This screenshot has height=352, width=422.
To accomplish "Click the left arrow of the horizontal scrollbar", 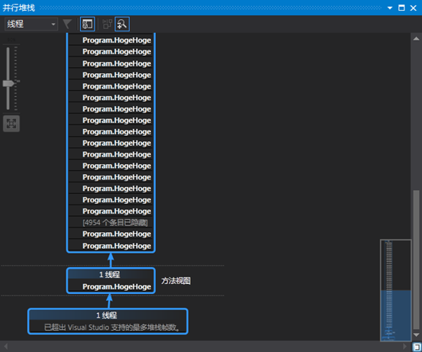I will (x=5, y=346).
